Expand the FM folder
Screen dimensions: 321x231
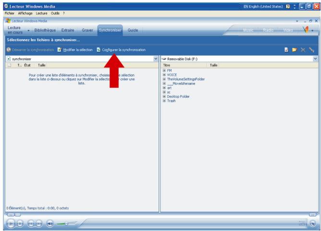164,71
